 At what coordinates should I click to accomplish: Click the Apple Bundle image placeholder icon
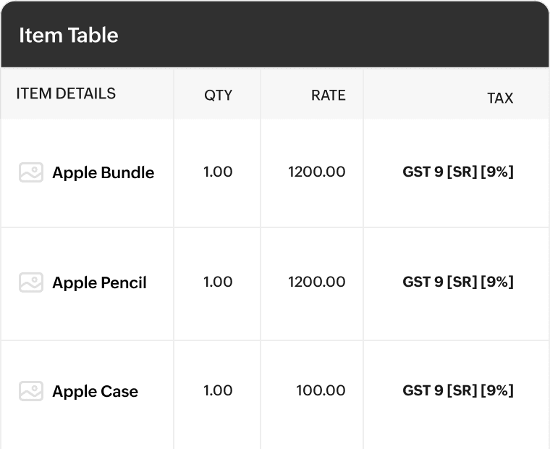tap(31, 172)
